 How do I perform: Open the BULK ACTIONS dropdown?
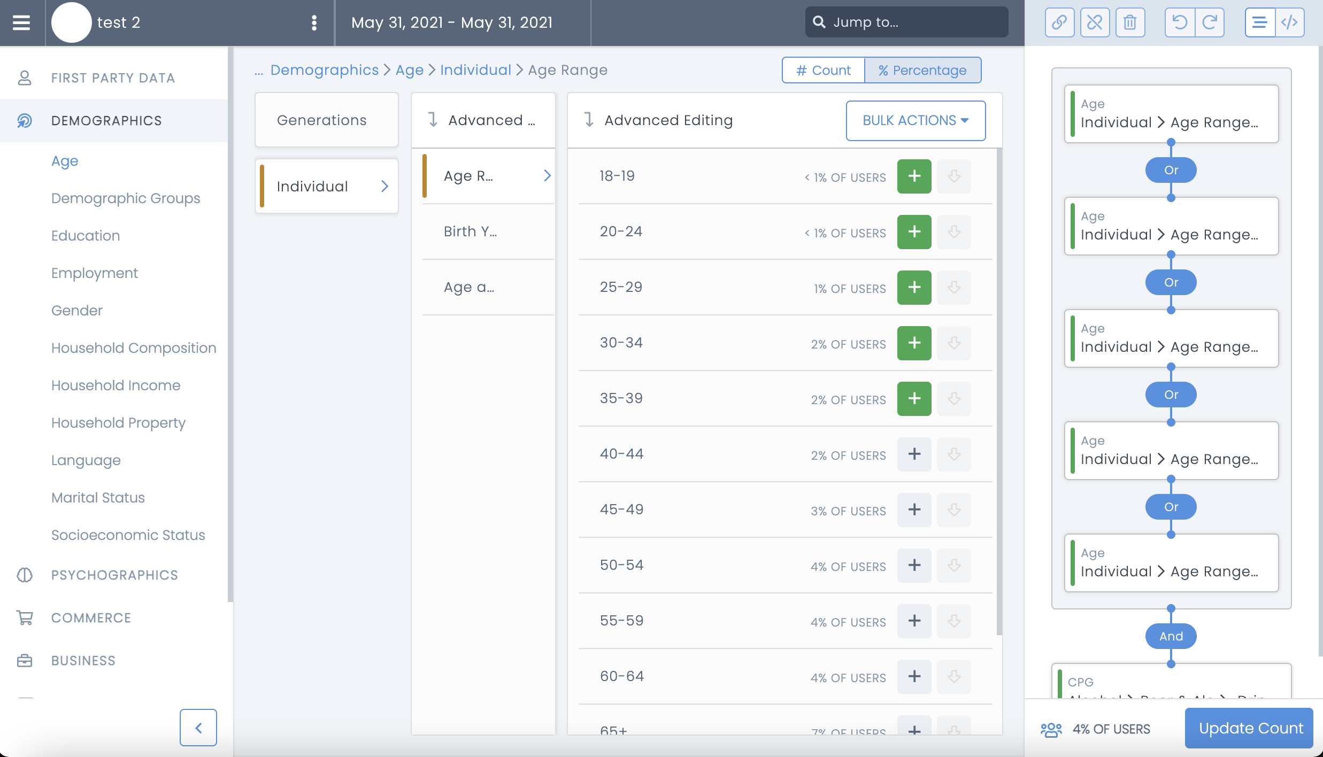coord(916,120)
